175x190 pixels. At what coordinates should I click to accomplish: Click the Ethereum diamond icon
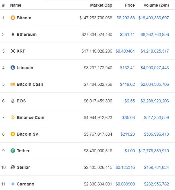[x=13, y=34]
